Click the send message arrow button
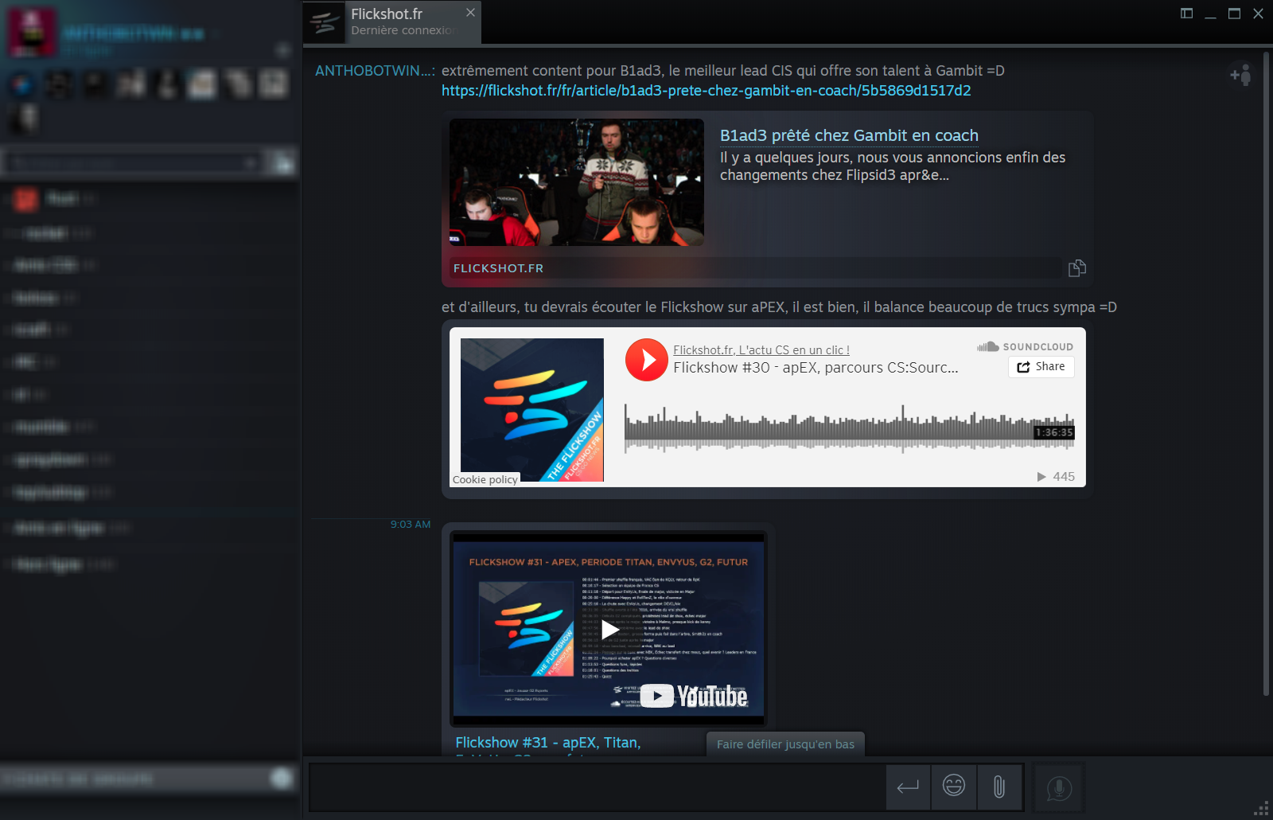Viewport: 1273px width, 820px height. pos(908,787)
